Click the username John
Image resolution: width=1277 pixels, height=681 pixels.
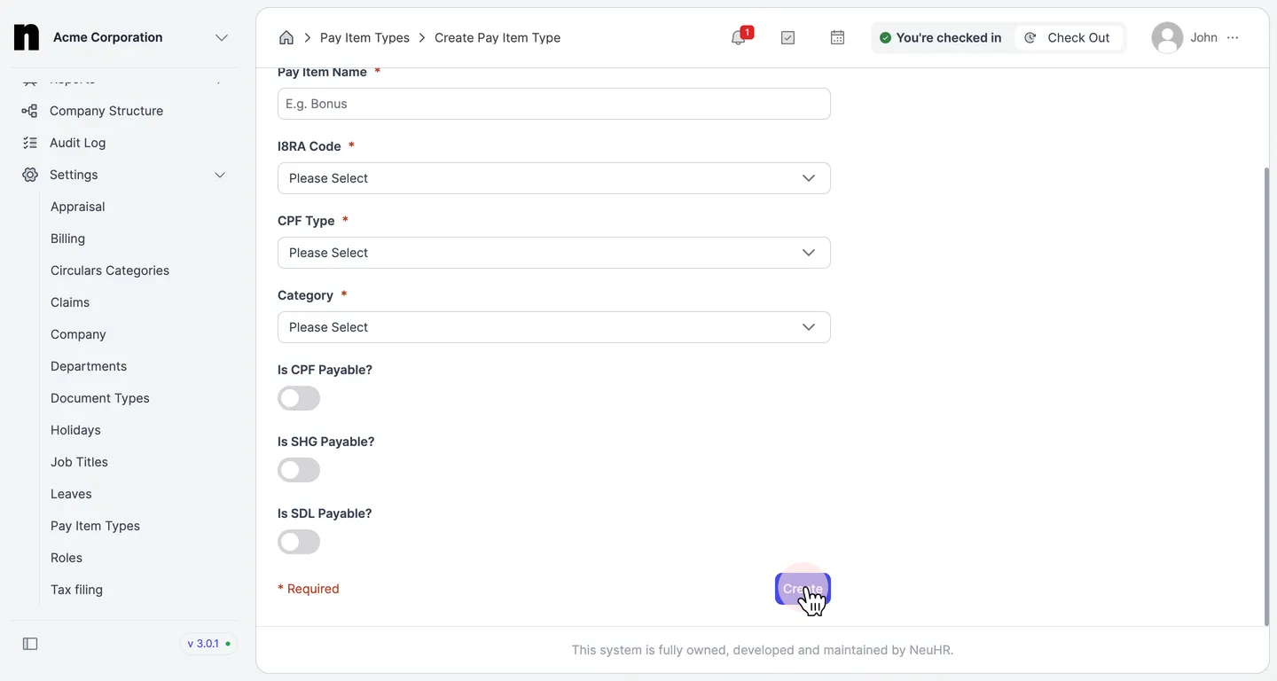[x=1203, y=37]
